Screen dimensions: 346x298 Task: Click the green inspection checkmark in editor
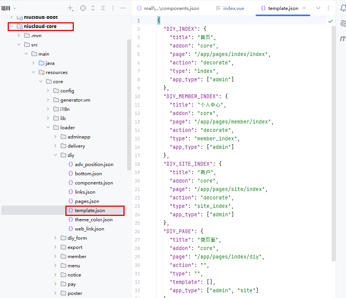coord(330,21)
